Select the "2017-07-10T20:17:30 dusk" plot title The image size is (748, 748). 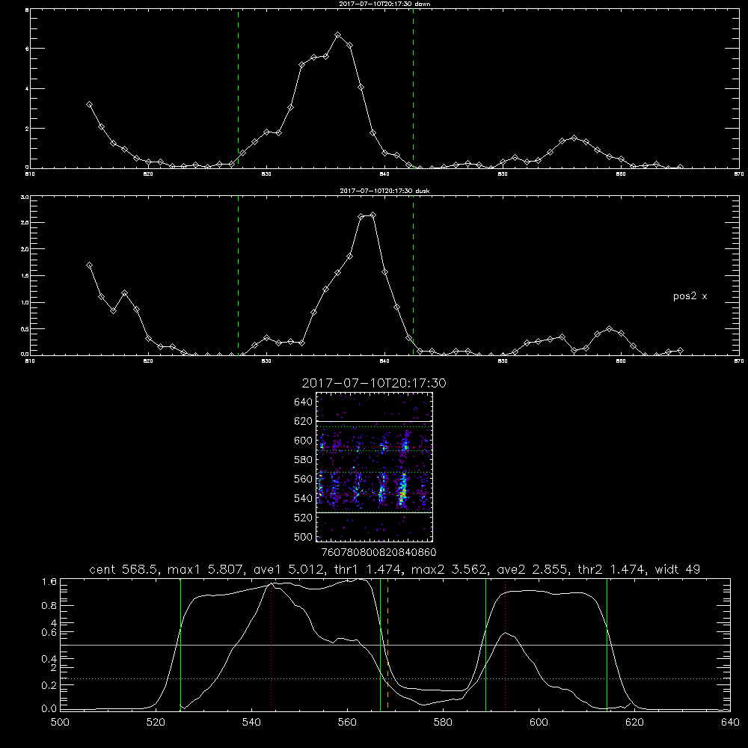click(x=384, y=191)
